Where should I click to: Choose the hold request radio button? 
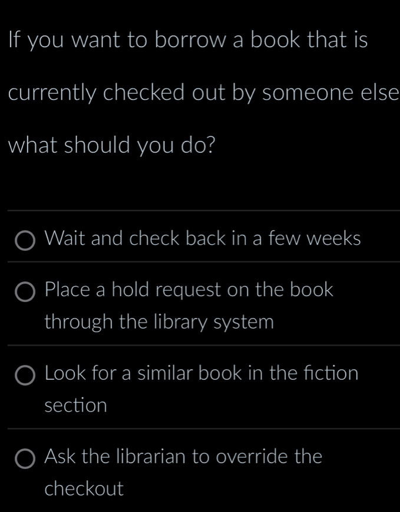[25, 291]
